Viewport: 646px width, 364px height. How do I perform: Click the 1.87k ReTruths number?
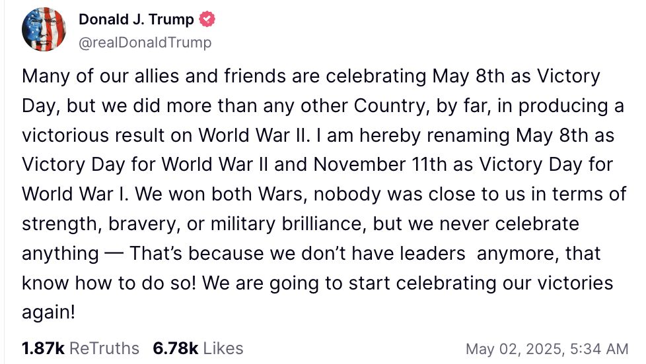(43, 348)
